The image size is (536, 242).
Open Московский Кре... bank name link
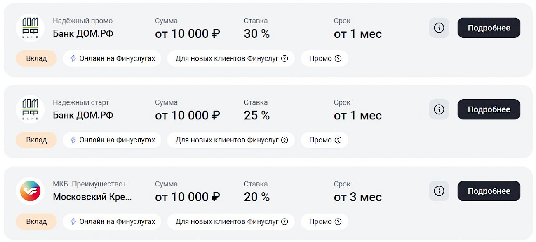[x=92, y=197]
